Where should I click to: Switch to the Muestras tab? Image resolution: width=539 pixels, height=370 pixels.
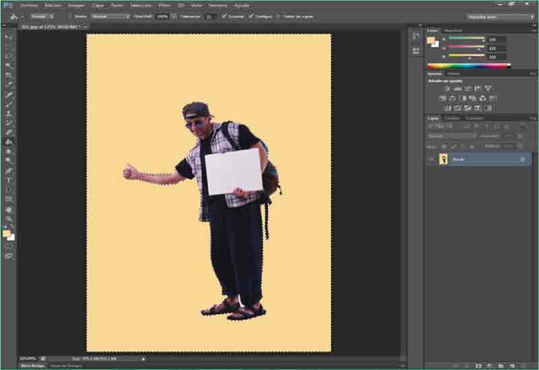pos(453,30)
